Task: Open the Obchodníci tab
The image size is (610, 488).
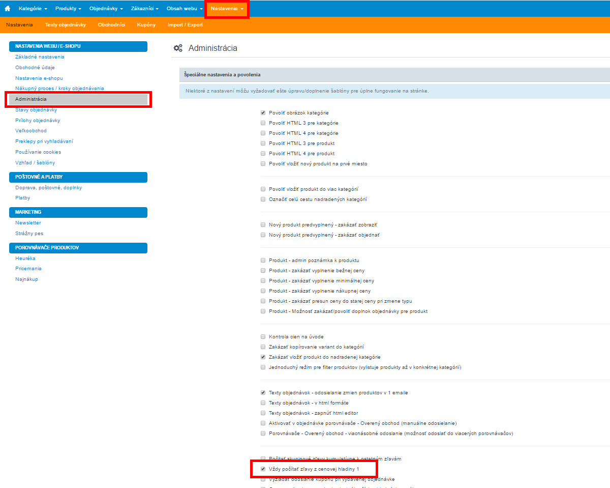Action: (111, 24)
